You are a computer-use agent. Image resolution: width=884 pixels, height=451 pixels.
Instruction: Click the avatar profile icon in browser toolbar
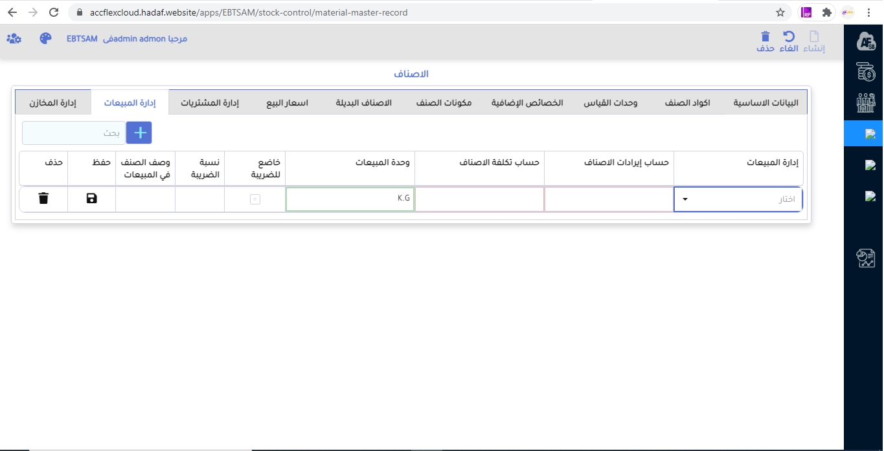pos(847,12)
